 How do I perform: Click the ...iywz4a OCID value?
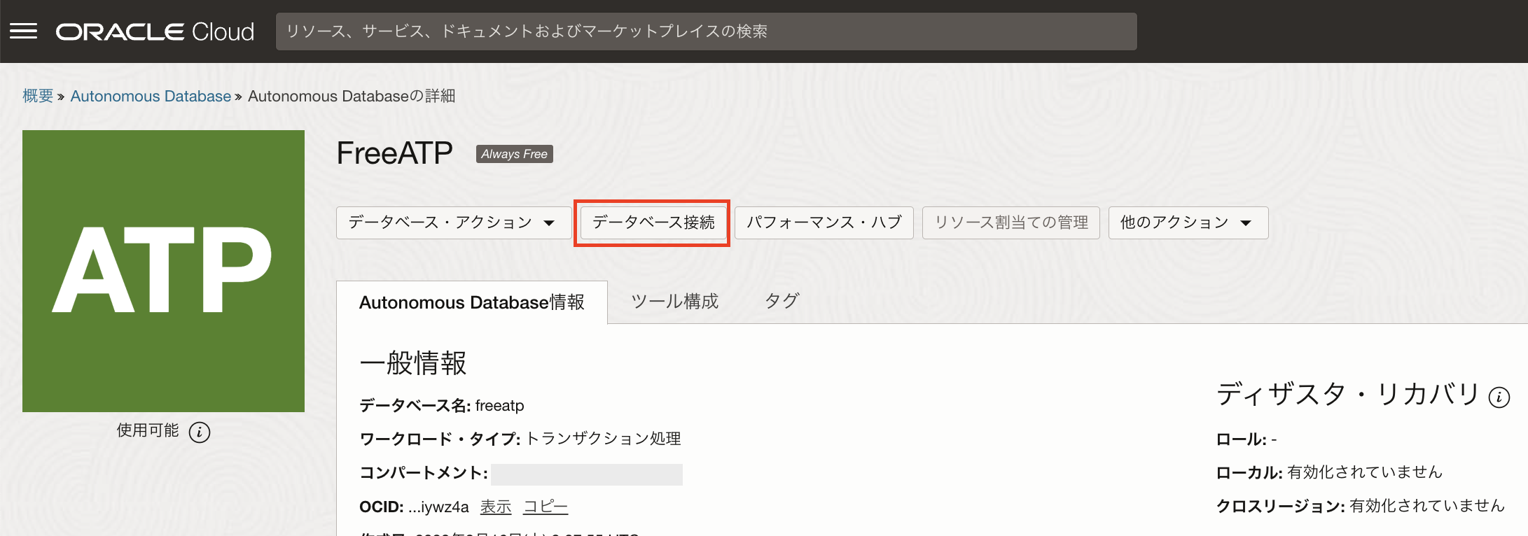pos(438,507)
